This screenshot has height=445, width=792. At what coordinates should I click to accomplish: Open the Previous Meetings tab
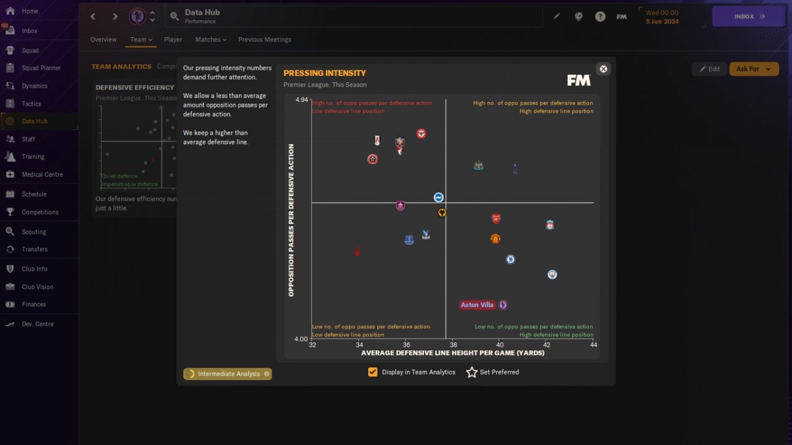[265, 40]
